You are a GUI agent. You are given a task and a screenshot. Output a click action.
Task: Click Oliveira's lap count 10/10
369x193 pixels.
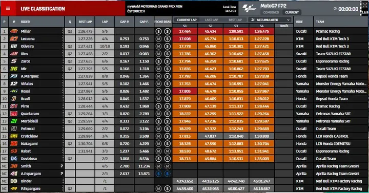(105, 46)
